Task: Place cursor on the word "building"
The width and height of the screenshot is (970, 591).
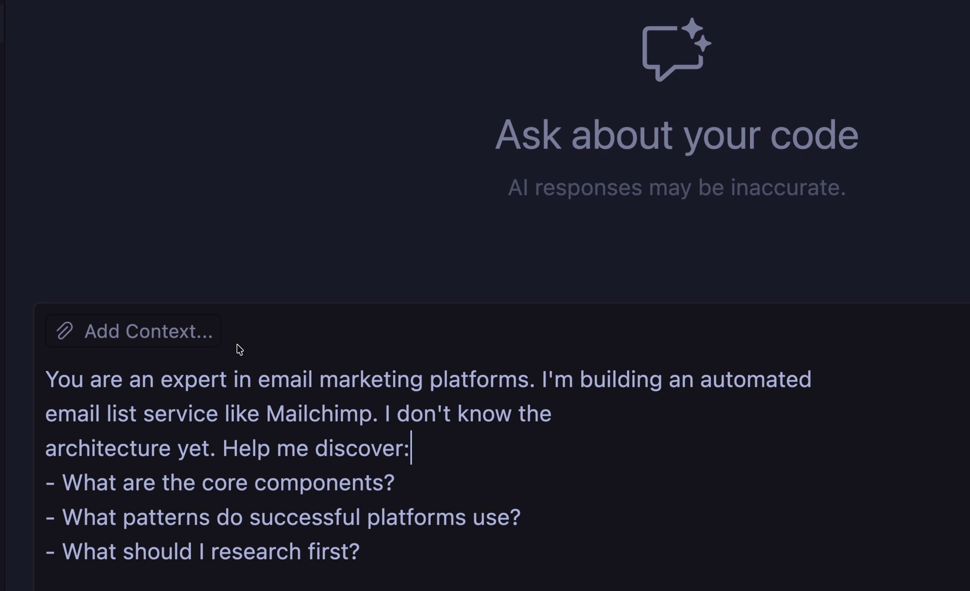Action: point(621,379)
